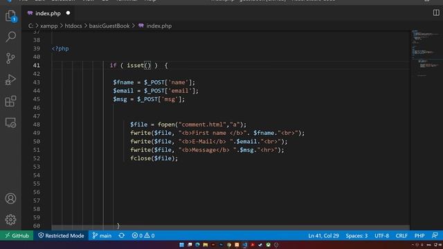
Task: Click the Ln 41, Col 29 cursor position
Action: [x=323, y=236]
